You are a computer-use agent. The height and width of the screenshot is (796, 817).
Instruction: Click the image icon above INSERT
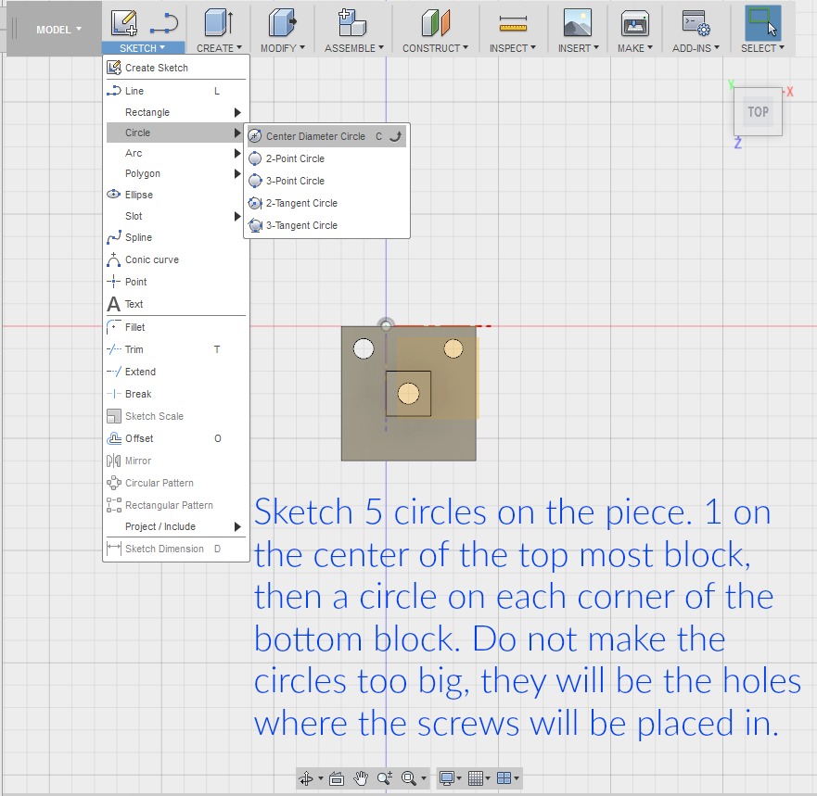577,22
